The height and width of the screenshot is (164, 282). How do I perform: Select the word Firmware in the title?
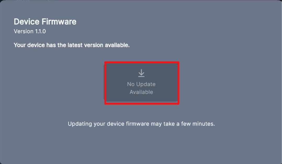59,22
